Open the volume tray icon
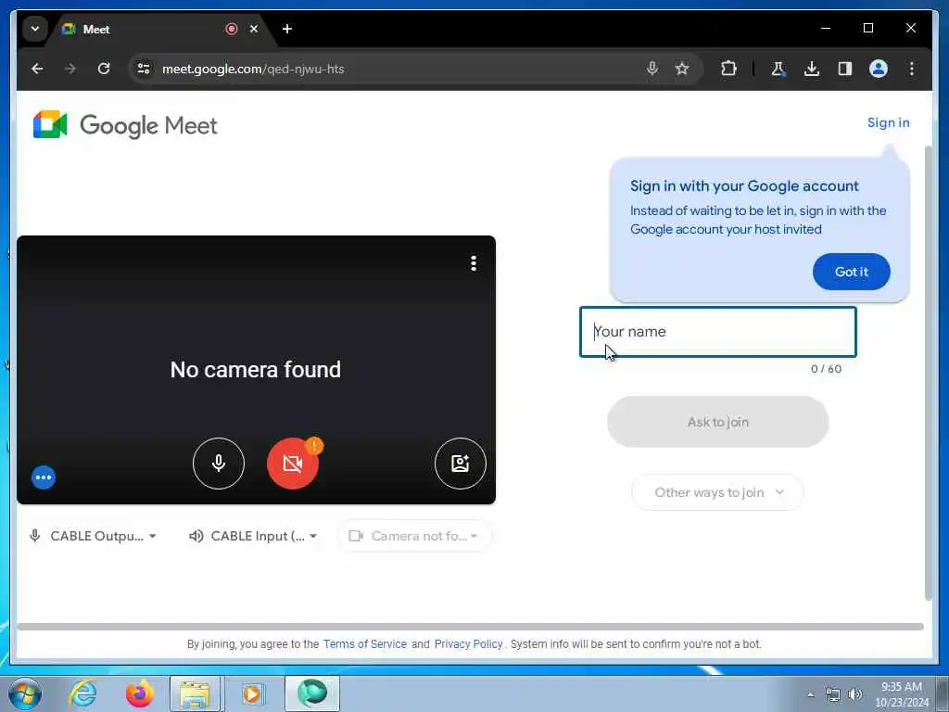The height and width of the screenshot is (712, 949). pyautogui.click(x=855, y=695)
